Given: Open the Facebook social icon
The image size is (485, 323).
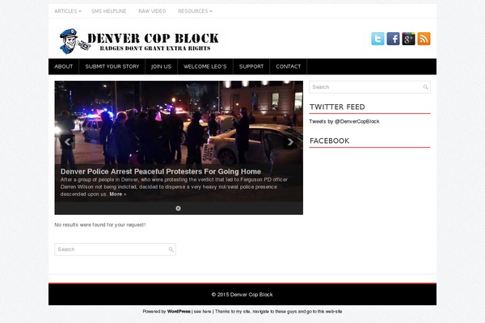Looking at the screenshot, I should (393, 39).
